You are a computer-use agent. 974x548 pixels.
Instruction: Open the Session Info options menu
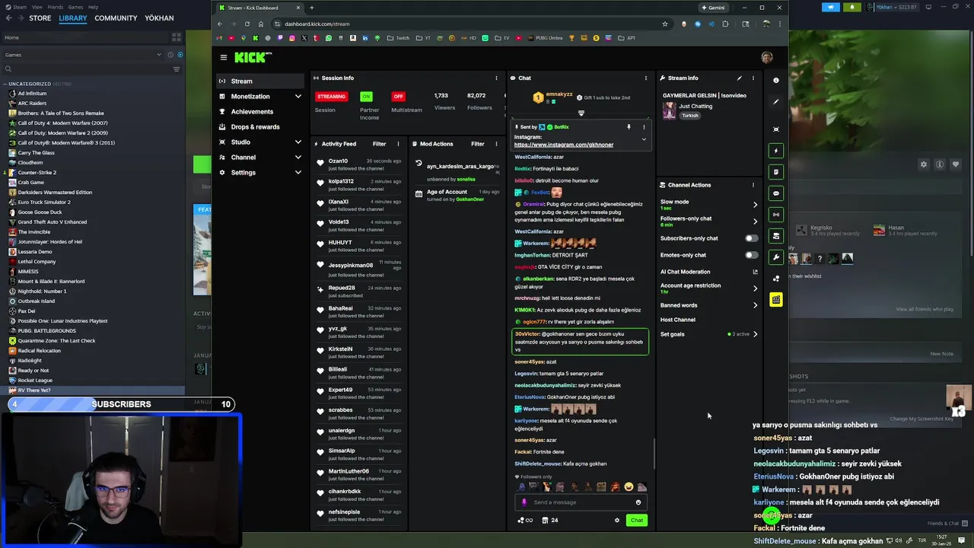tap(496, 78)
